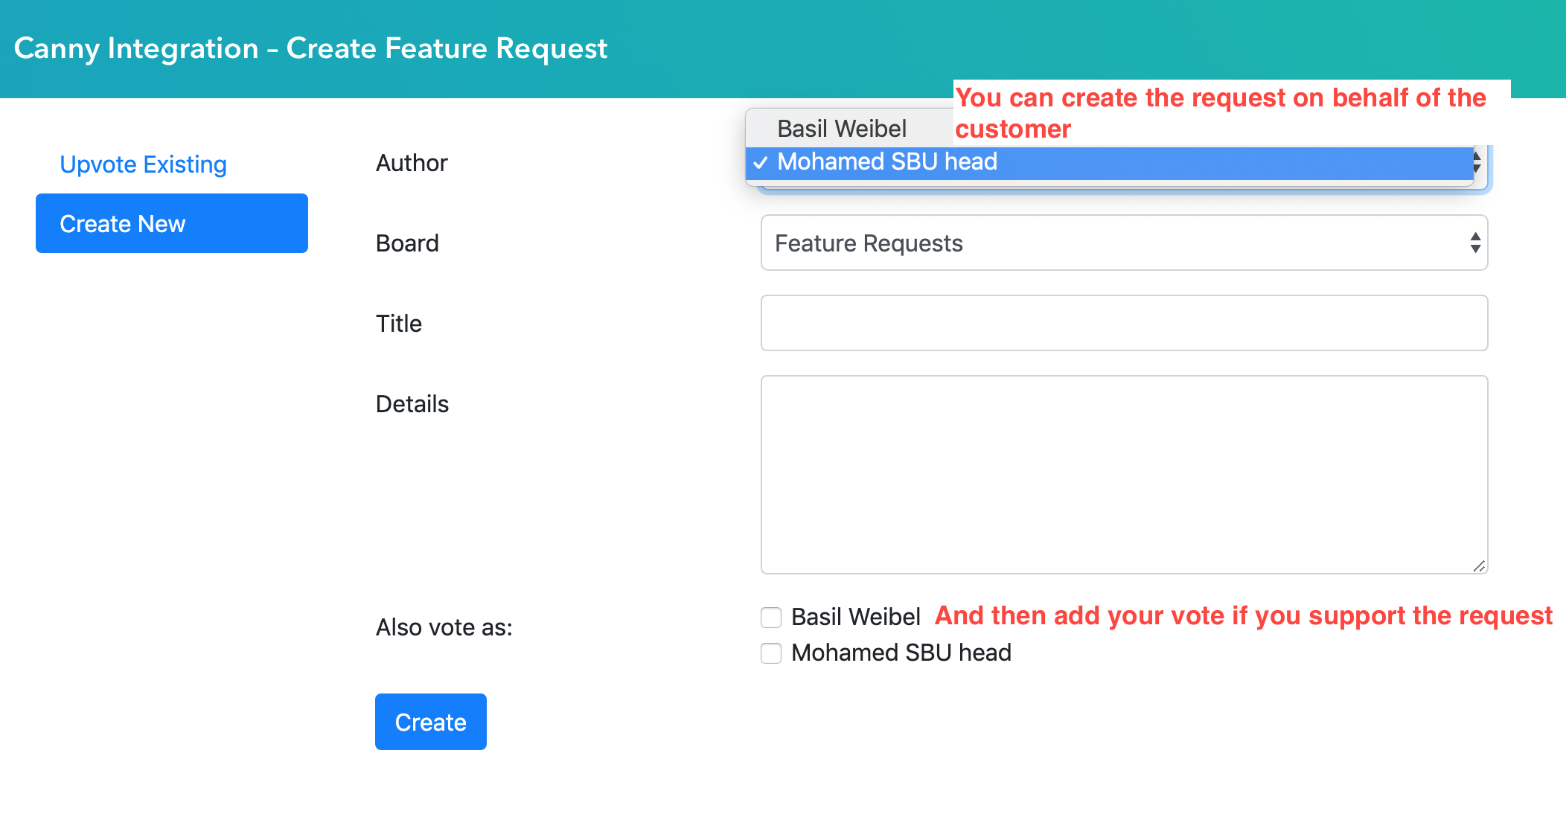Select the Create New tab
The height and width of the screenshot is (817, 1566).
[172, 223]
